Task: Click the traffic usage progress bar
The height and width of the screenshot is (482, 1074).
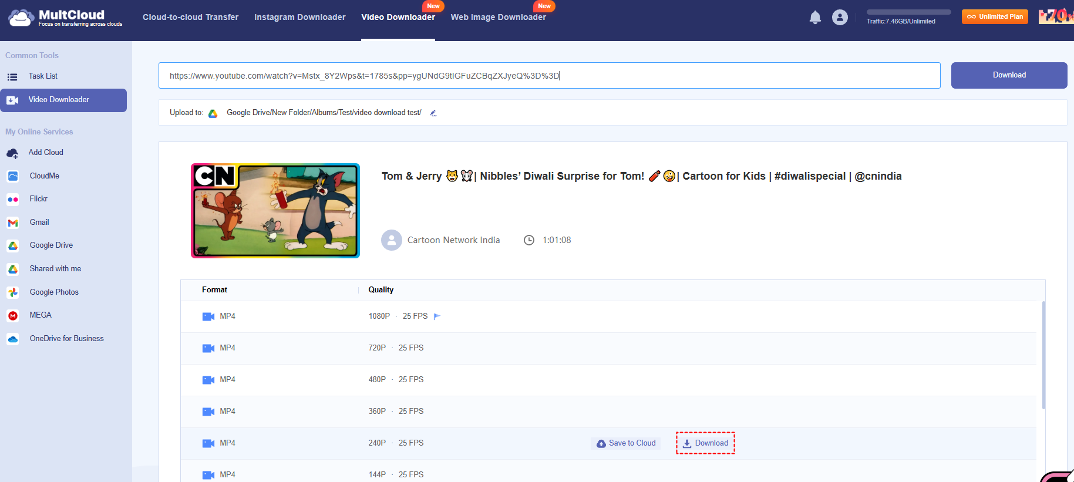Action: [x=909, y=12]
